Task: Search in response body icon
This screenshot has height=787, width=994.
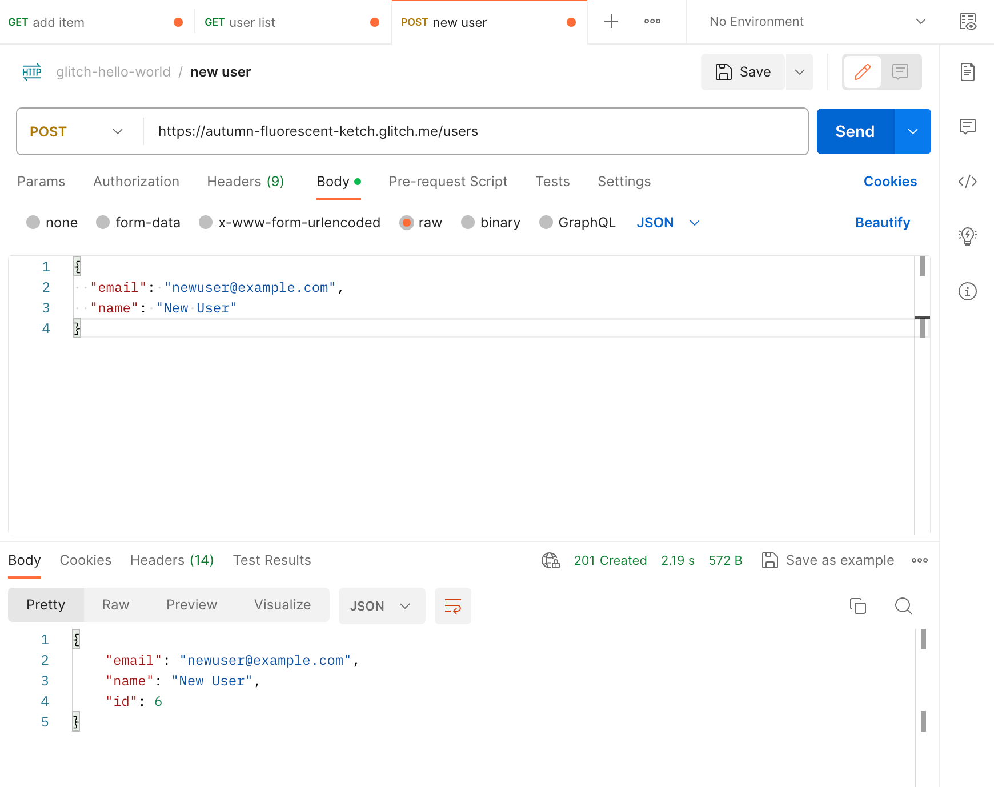Action: tap(903, 606)
